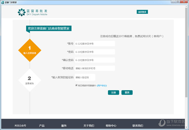Submit with the 注册 button
This screenshot has height=130, width=189.
[113, 93]
